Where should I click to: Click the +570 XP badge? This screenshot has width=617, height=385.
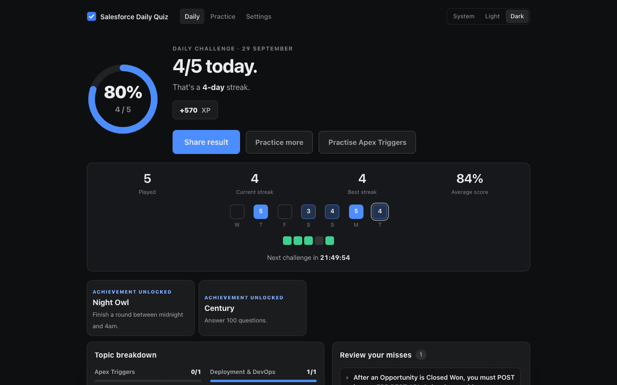pos(195,110)
